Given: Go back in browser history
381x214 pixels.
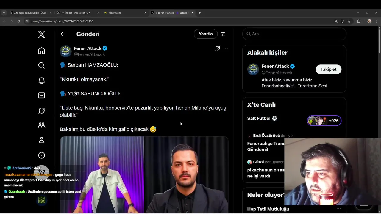Looking at the screenshot, I should [x=4, y=21].
